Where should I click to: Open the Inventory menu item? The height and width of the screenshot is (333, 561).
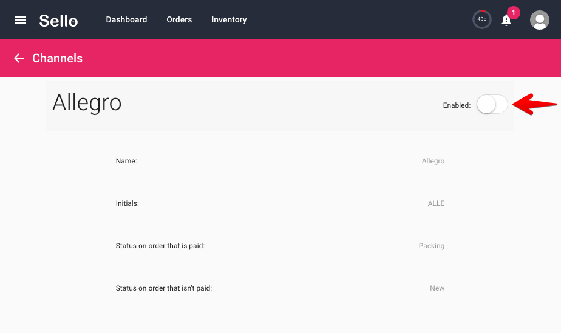tap(229, 19)
